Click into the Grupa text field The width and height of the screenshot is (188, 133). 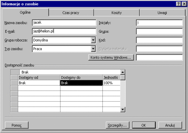click(159, 32)
